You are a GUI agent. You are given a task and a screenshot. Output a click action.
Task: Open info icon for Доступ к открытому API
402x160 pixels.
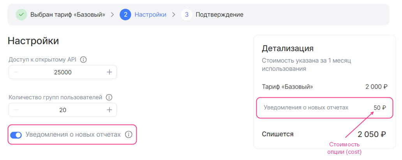coord(83,60)
